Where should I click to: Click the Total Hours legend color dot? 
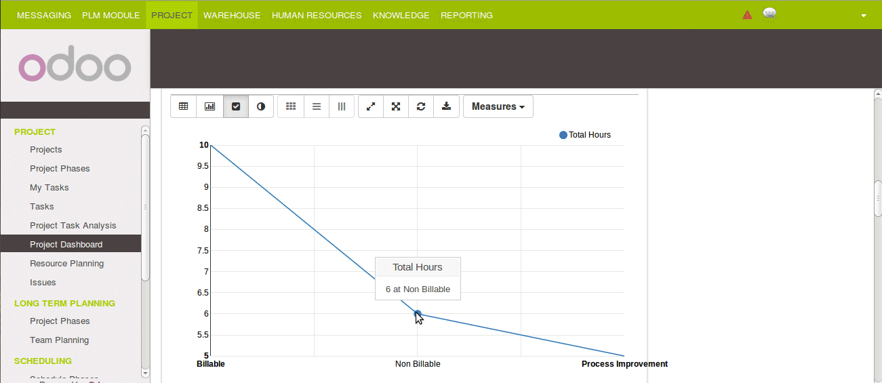(563, 135)
